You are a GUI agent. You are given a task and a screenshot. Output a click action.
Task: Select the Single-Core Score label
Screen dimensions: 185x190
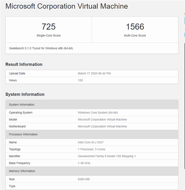click(x=48, y=35)
